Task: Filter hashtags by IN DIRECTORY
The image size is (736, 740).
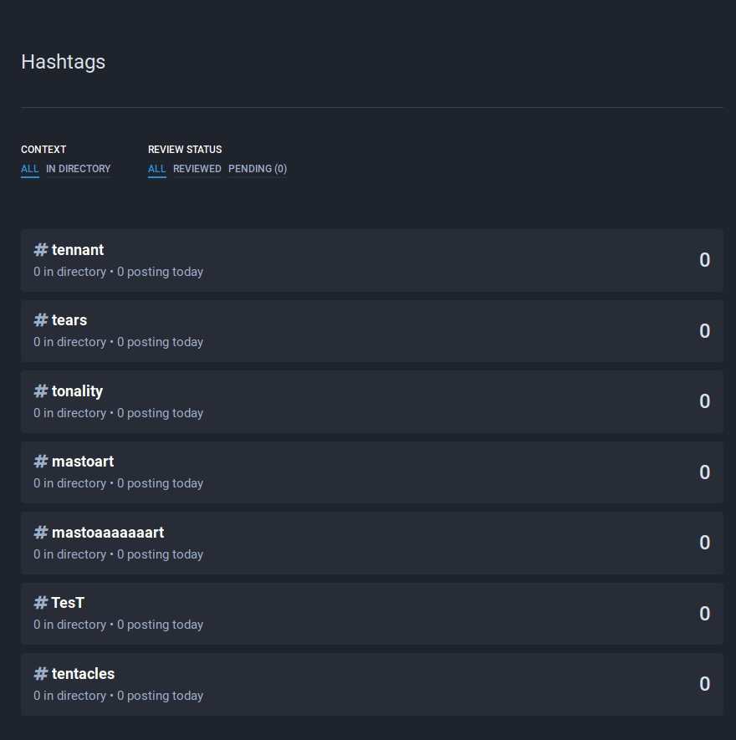Action: point(79,169)
